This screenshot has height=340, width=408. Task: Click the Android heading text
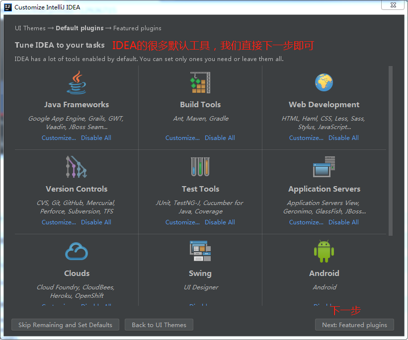pos(324,273)
